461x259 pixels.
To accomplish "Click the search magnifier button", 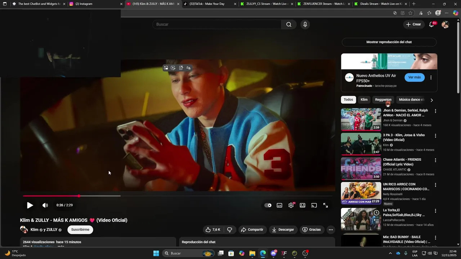I will [289, 24].
